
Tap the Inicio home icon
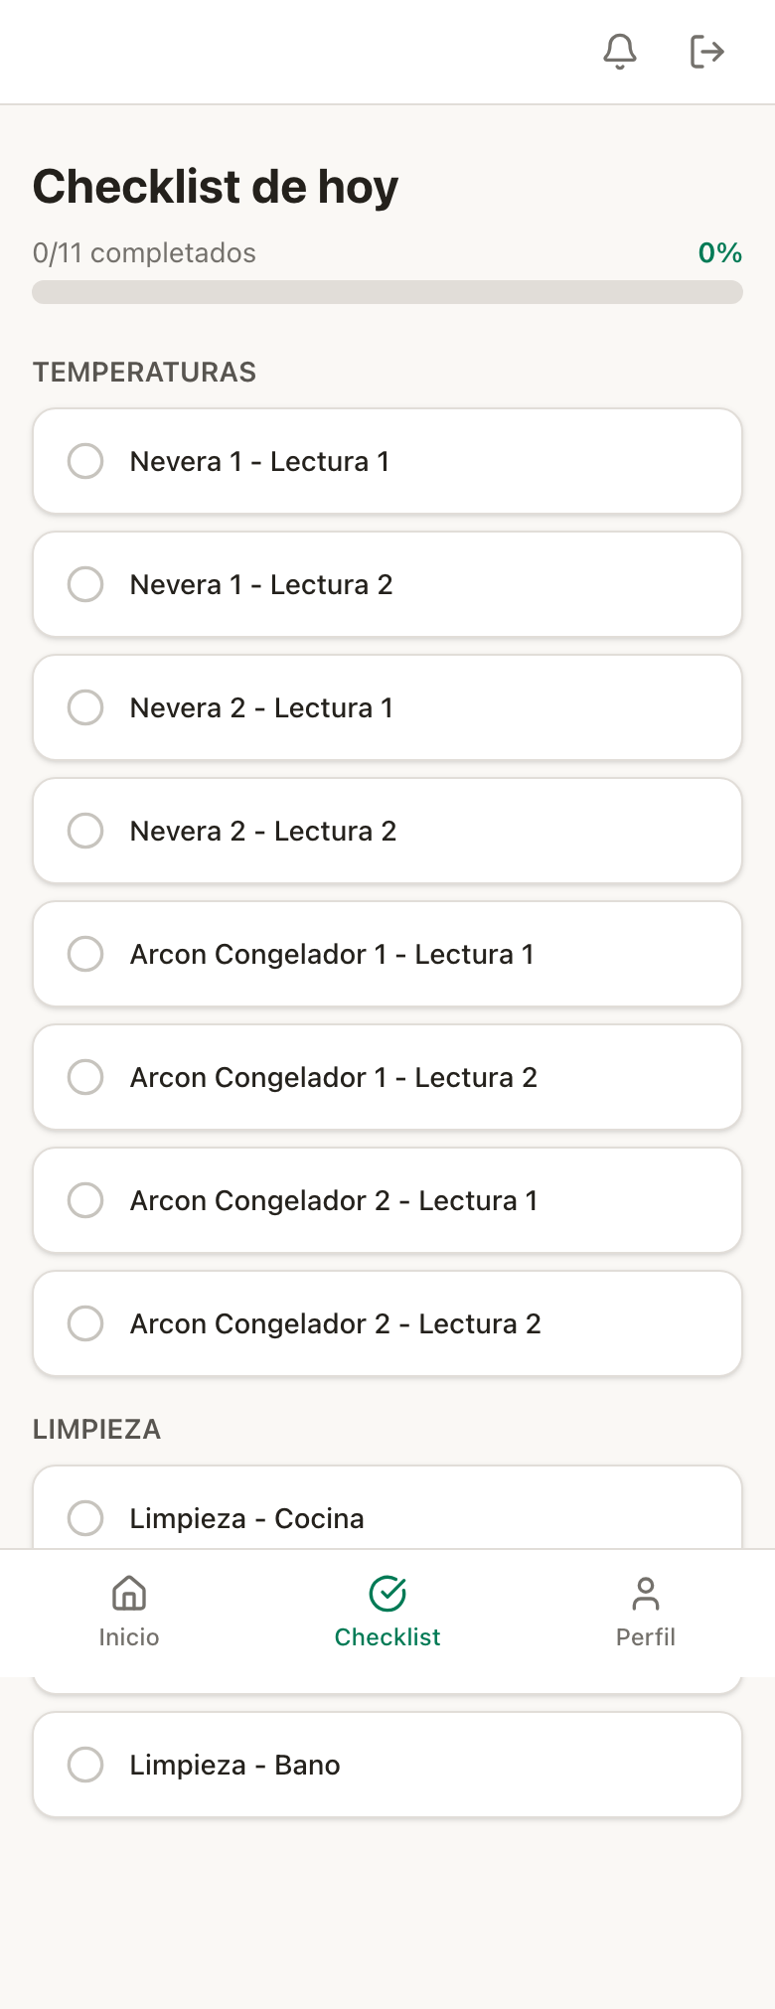tap(129, 1594)
